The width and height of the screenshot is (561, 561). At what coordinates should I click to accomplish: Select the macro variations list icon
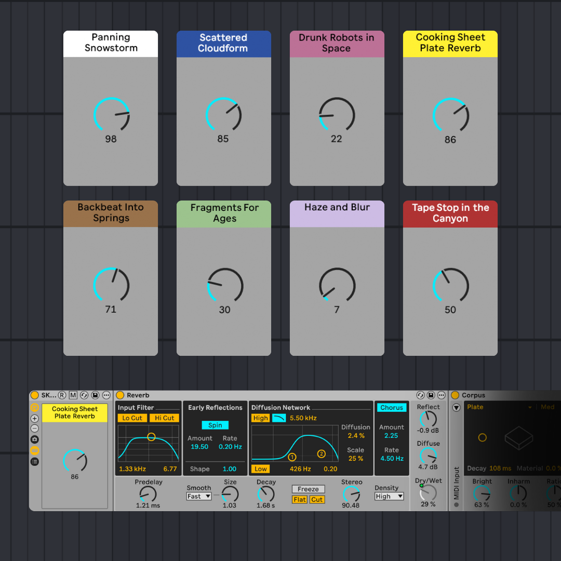point(35,461)
